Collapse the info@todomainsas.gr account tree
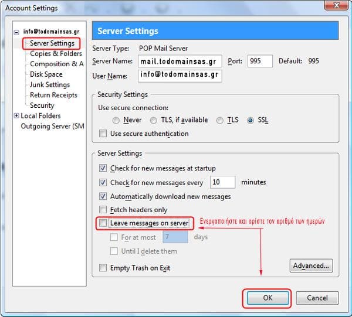The width and height of the screenshot is (352, 317). coord(17,33)
